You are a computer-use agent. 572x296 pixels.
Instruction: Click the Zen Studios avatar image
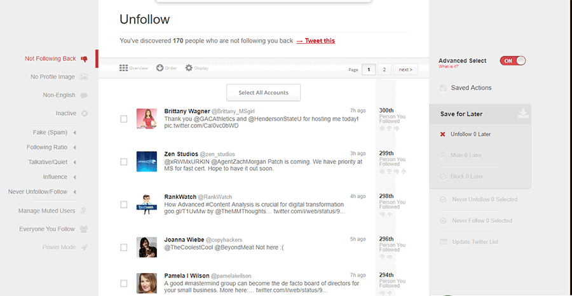[x=147, y=161]
